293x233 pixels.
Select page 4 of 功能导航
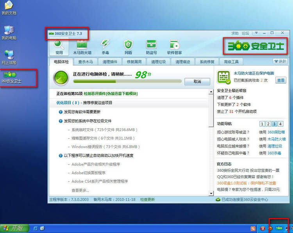coord(280,124)
